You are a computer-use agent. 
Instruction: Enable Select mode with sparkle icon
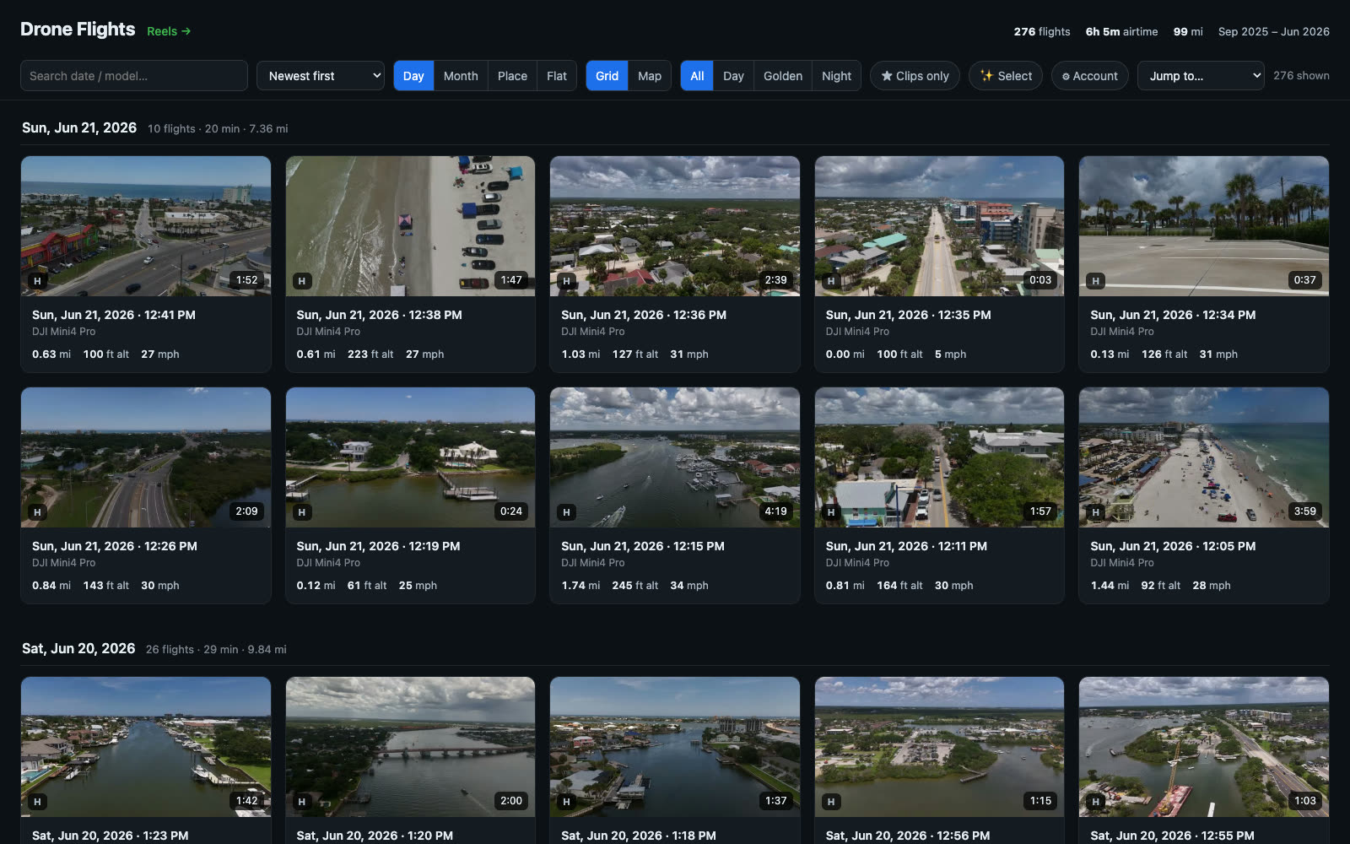pos(1006,76)
